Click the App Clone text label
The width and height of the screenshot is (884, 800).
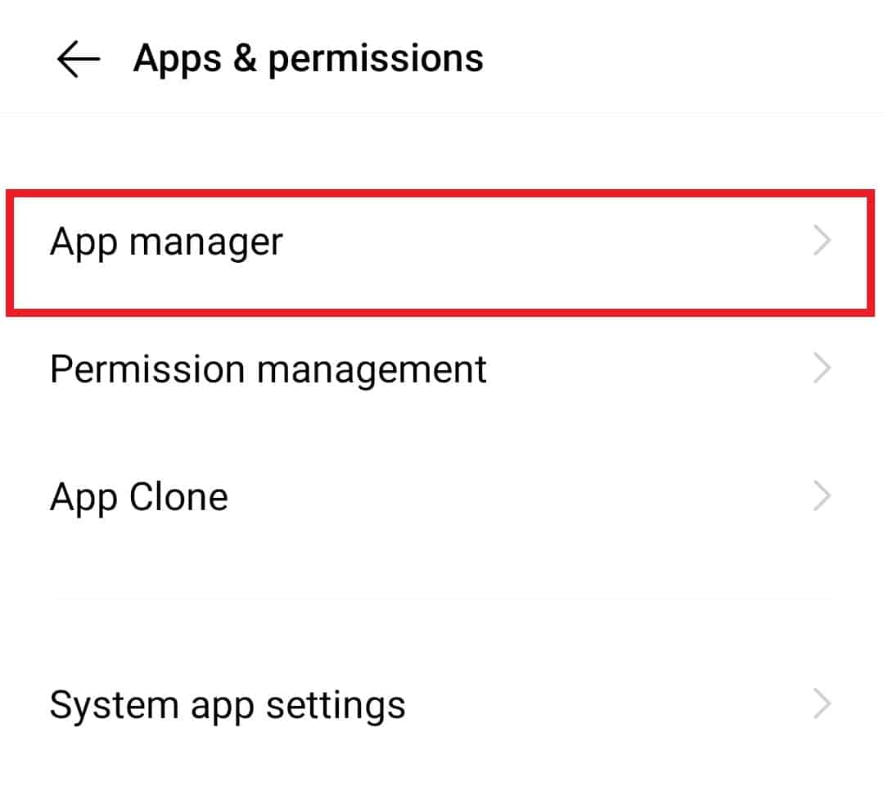(139, 497)
